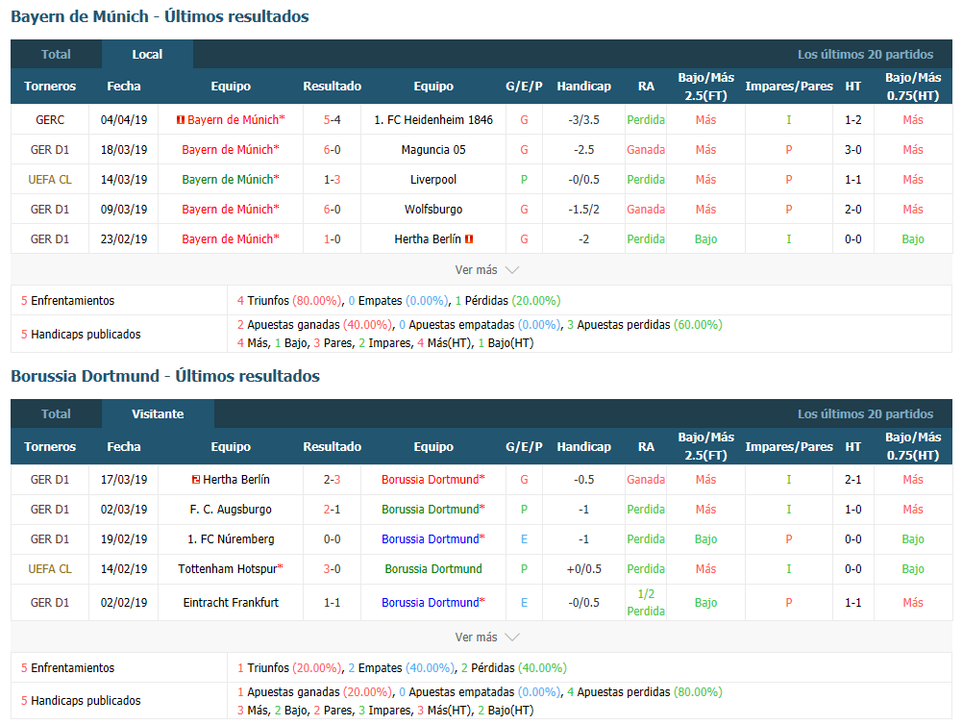Open Tottenham Hotspur team link

(228, 569)
